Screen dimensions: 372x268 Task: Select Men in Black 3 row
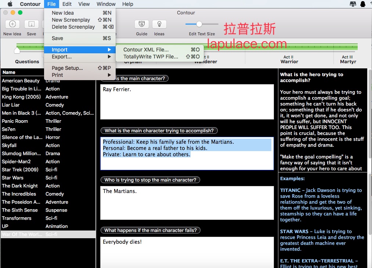(x=48, y=113)
